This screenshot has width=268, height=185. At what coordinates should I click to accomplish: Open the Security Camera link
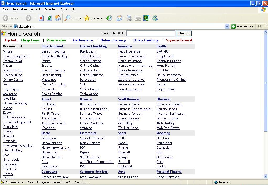[92, 138]
